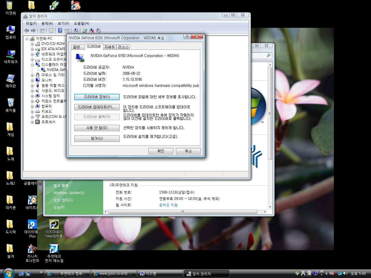Screen dimensions: 371x278
Task: Click the Properties toolbar icon in Device Manager
Action: (x=51, y=30)
